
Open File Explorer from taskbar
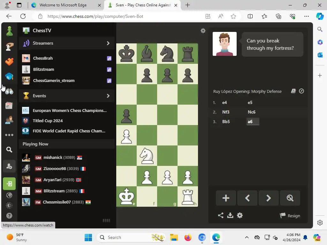tap(174, 237)
